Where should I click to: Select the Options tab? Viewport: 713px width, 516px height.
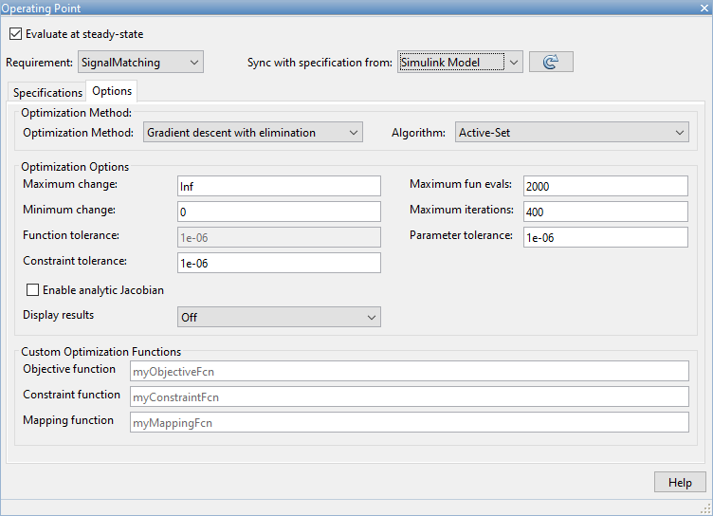click(112, 92)
